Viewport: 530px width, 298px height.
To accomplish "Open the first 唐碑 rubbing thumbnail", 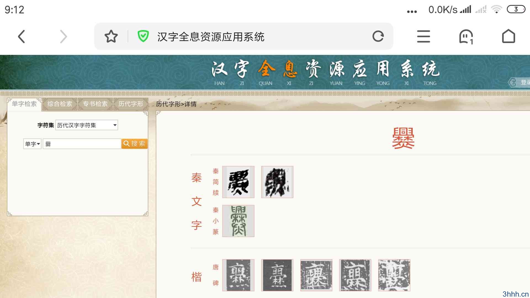I will pyautogui.click(x=238, y=275).
